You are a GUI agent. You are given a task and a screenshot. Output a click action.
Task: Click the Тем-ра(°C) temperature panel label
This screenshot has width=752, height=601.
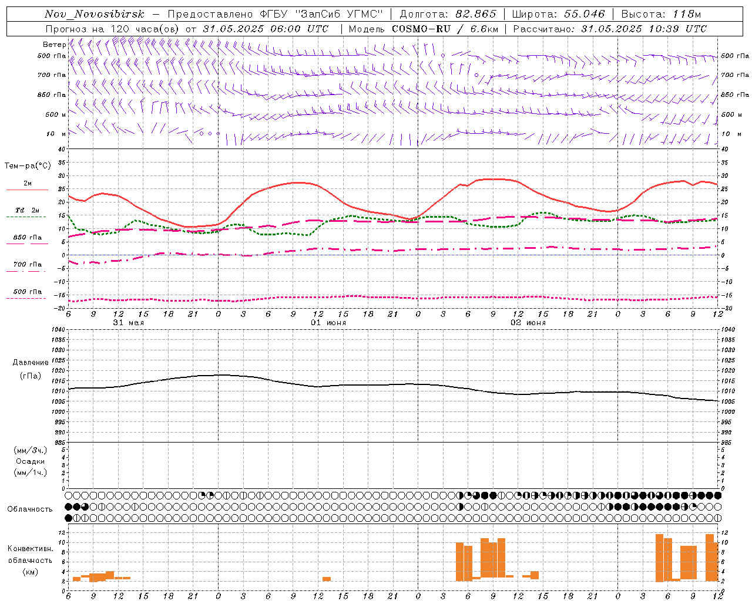click(x=28, y=166)
